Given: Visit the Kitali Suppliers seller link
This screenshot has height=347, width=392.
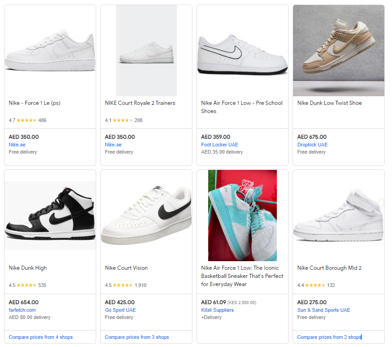Looking at the screenshot, I should tap(217, 310).
